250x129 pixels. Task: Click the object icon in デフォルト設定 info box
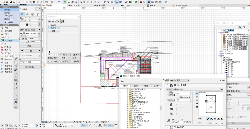(38, 9)
